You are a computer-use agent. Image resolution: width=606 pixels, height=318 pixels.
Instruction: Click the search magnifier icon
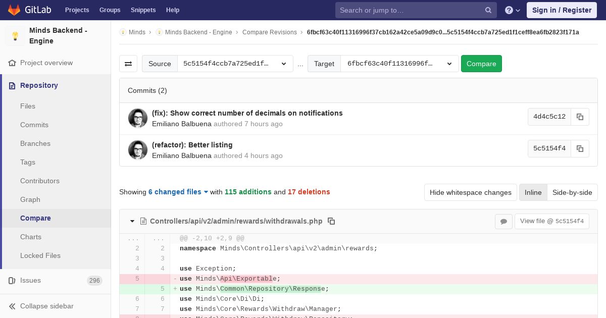click(x=488, y=10)
